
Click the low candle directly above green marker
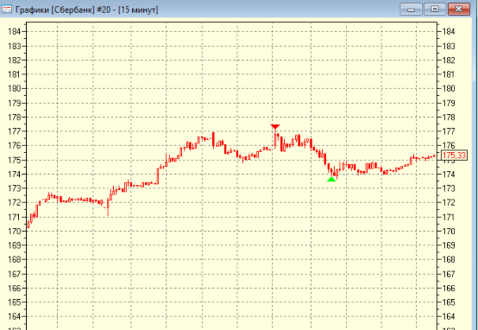(x=332, y=171)
